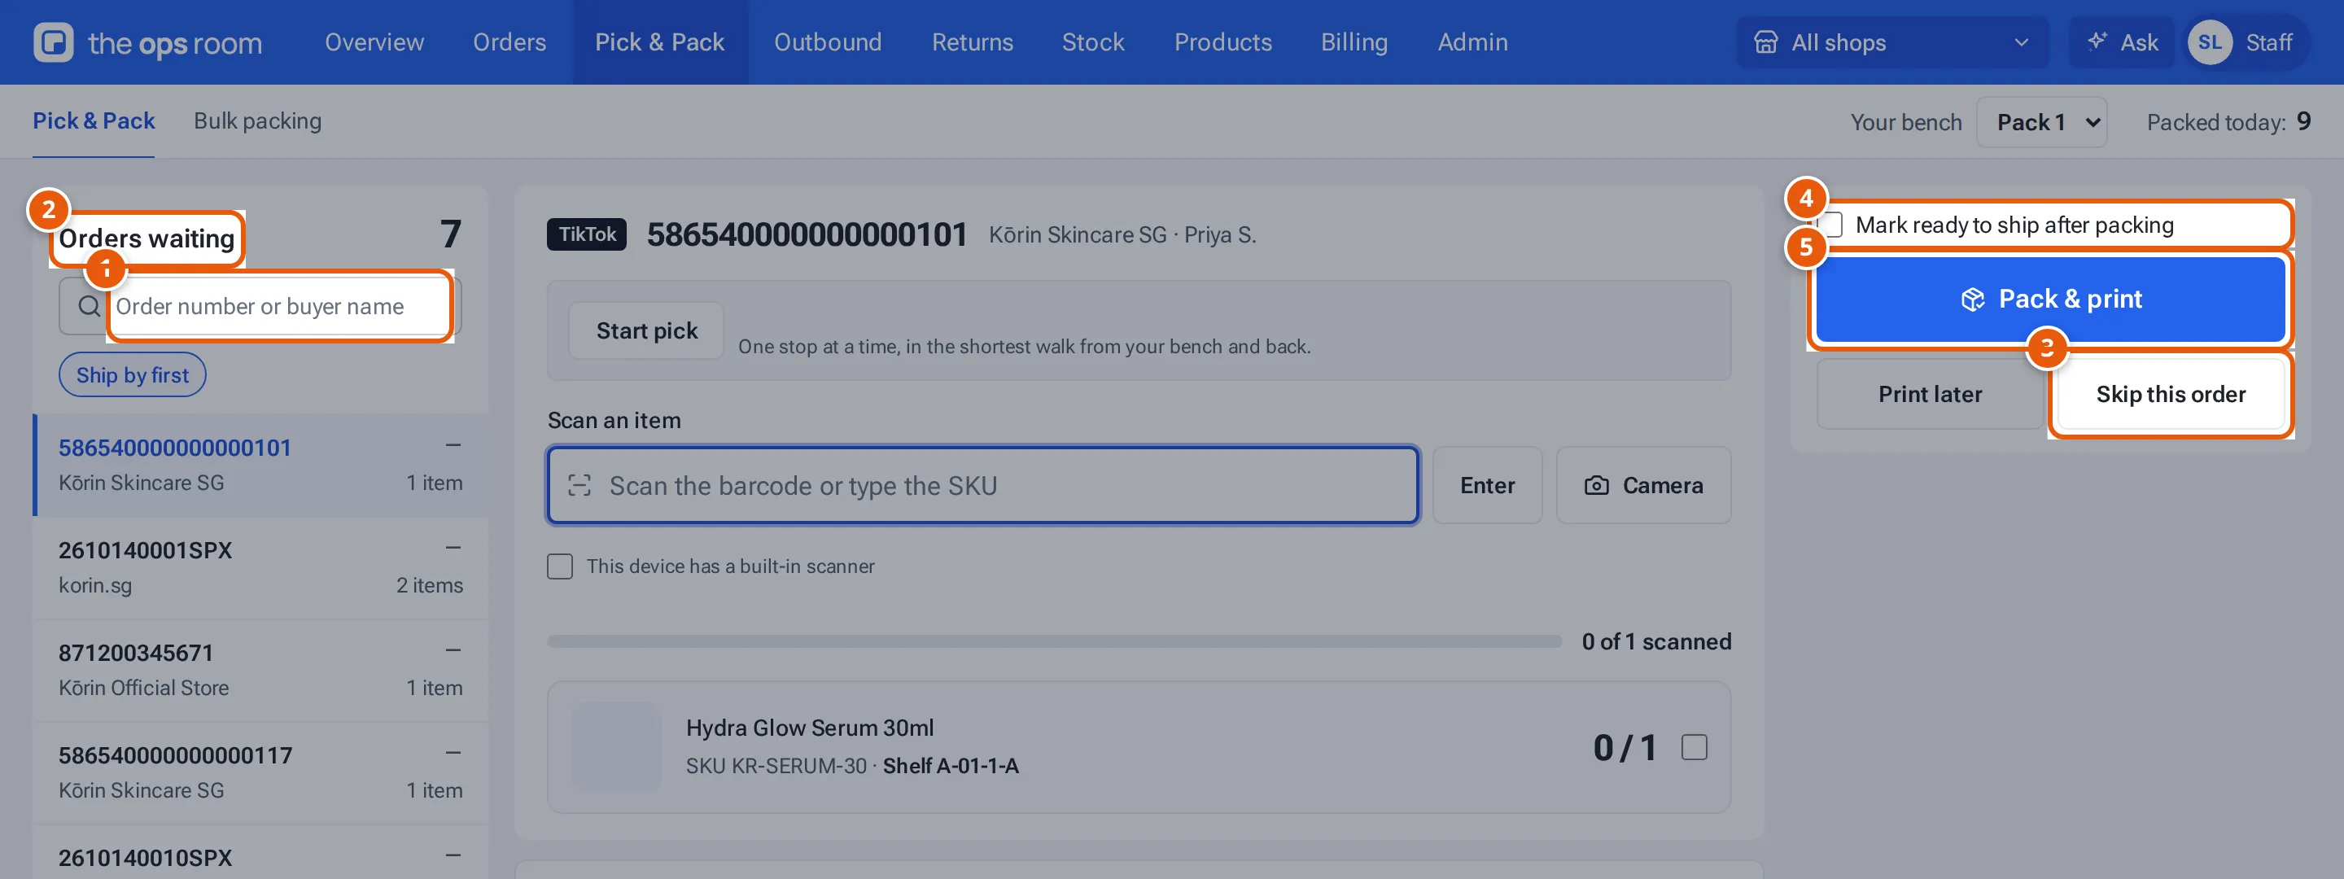Open the Outbound section
2344x879 pixels.
827,42
